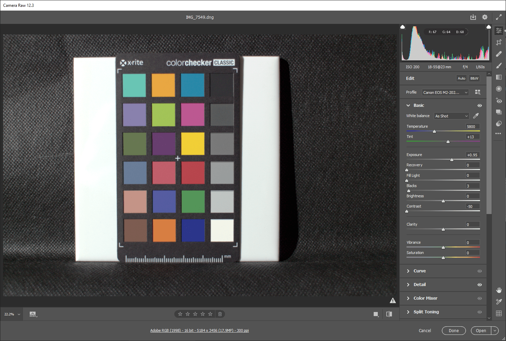Click the Auto adjustment button

tap(461, 78)
